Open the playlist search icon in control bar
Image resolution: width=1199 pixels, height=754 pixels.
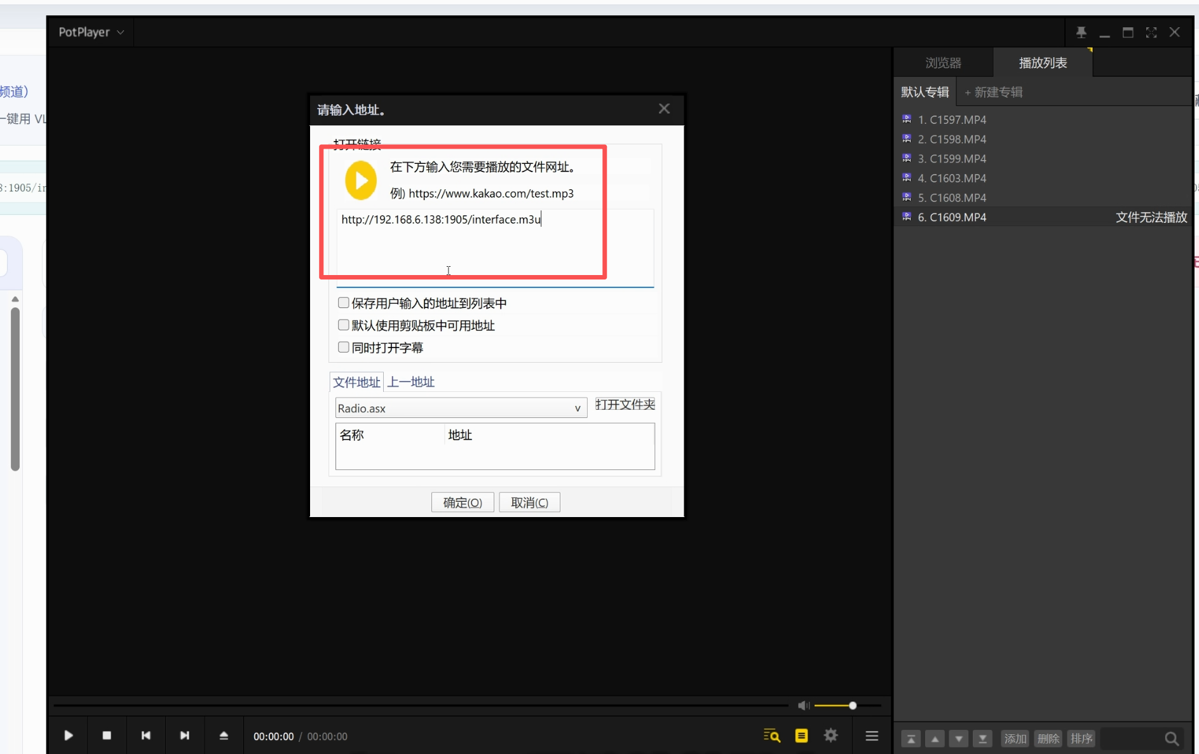pyautogui.click(x=771, y=736)
